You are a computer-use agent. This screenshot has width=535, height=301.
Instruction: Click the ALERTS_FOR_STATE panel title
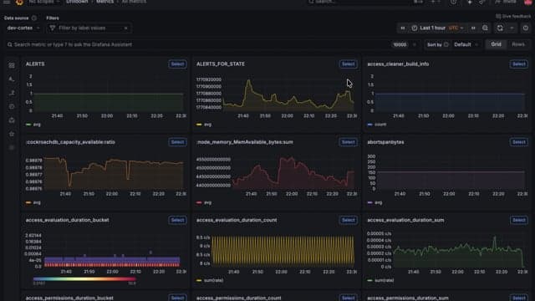pyautogui.click(x=221, y=64)
